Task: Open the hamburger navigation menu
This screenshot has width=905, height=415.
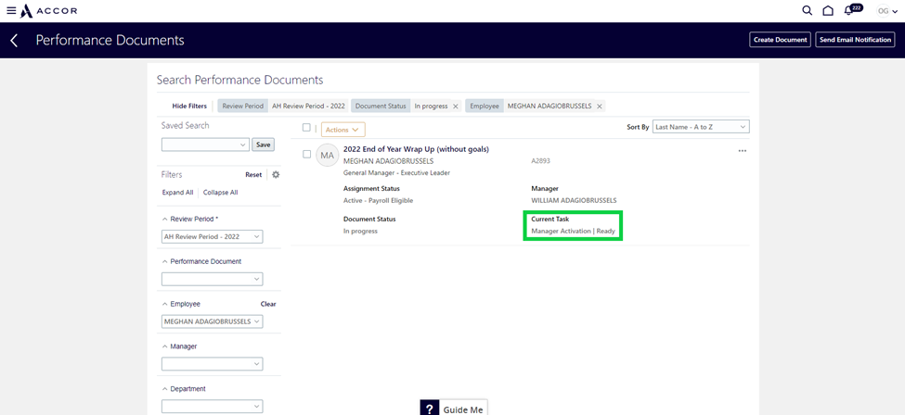Action: point(11,10)
